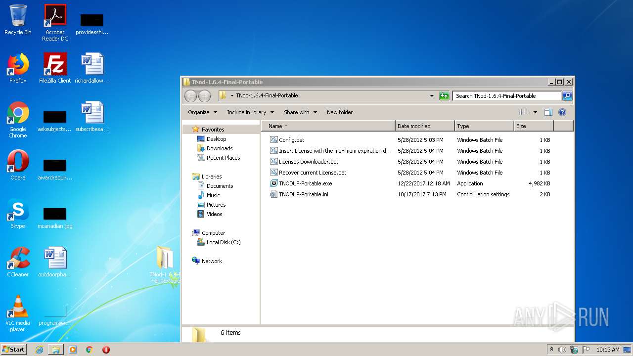This screenshot has width=633, height=356.
Task: Open Google Chrome desktop shortcut
Action: 18,120
